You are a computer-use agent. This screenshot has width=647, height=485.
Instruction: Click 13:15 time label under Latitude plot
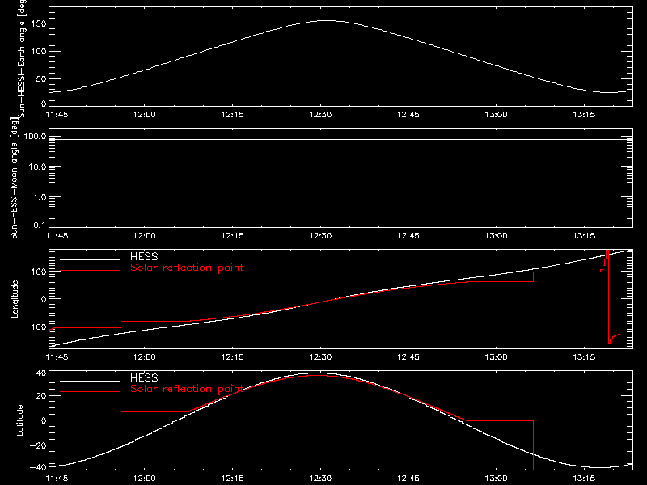click(x=584, y=478)
